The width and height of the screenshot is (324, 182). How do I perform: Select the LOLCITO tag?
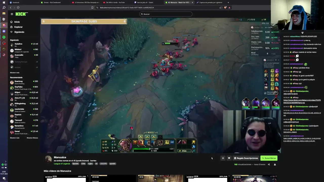(x=104, y=164)
